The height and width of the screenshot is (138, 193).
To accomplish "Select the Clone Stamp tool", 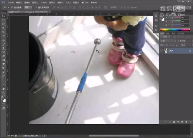I will [3, 48].
